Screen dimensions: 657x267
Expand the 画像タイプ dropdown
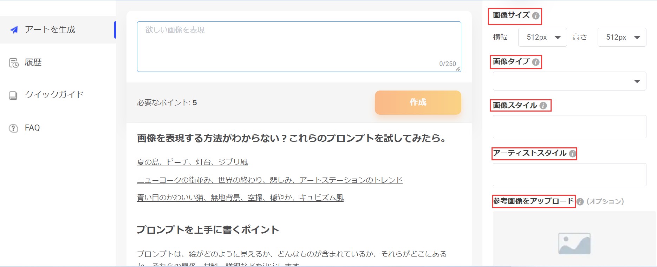(570, 81)
